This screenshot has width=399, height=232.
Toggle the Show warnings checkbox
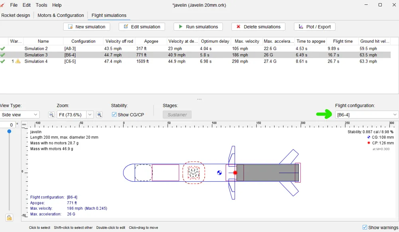(365, 227)
